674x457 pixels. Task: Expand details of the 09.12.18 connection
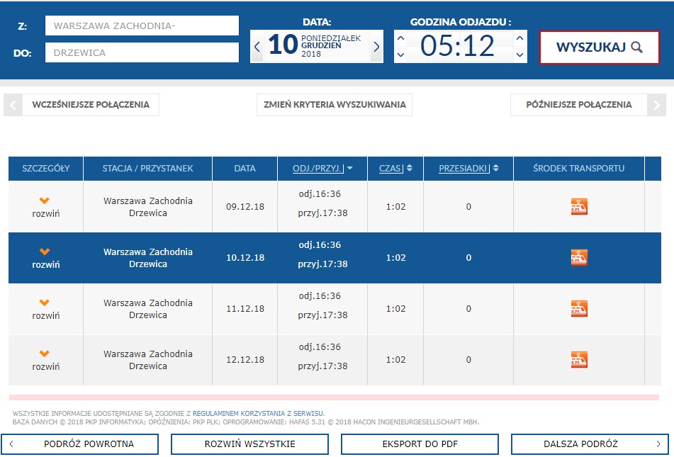point(45,207)
